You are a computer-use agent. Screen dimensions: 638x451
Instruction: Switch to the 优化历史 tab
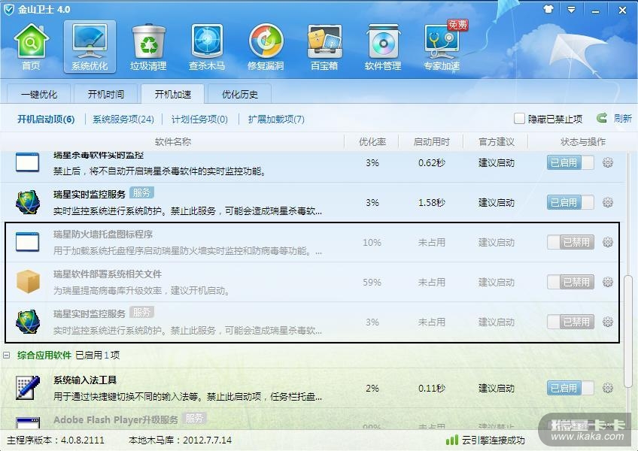pyautogui.click(x=240, y=95)
